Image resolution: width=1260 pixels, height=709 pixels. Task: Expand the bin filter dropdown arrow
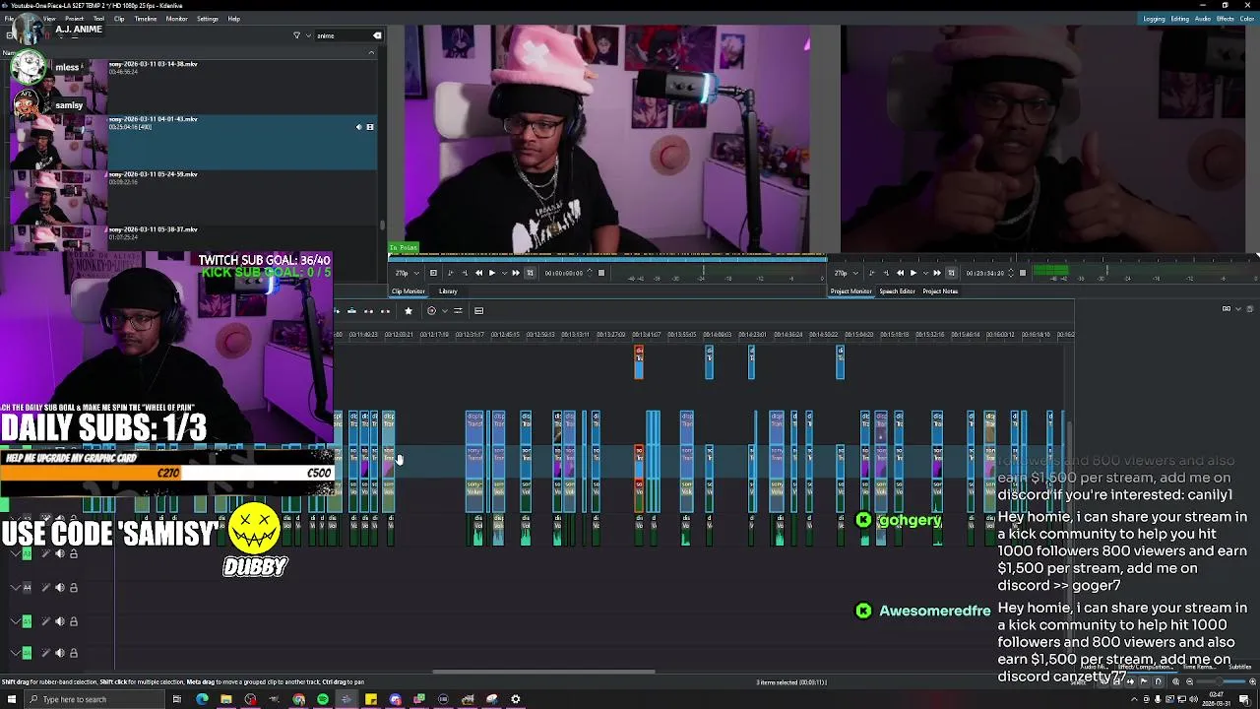[x=308, y=35]
